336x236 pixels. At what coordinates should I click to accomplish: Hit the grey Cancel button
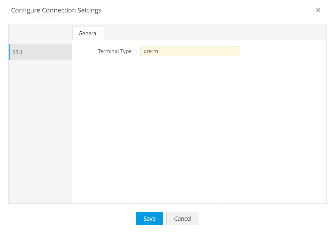coord(182,218)
